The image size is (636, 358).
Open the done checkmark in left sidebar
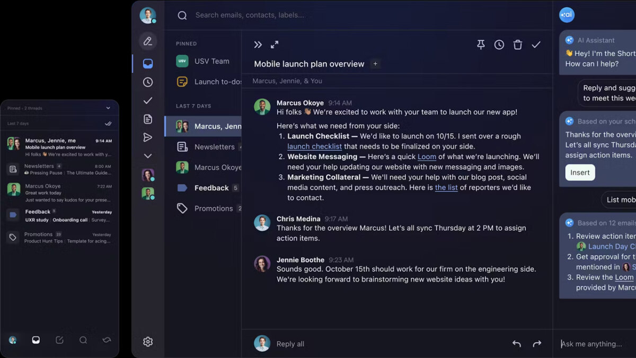(x=148, y=101)
